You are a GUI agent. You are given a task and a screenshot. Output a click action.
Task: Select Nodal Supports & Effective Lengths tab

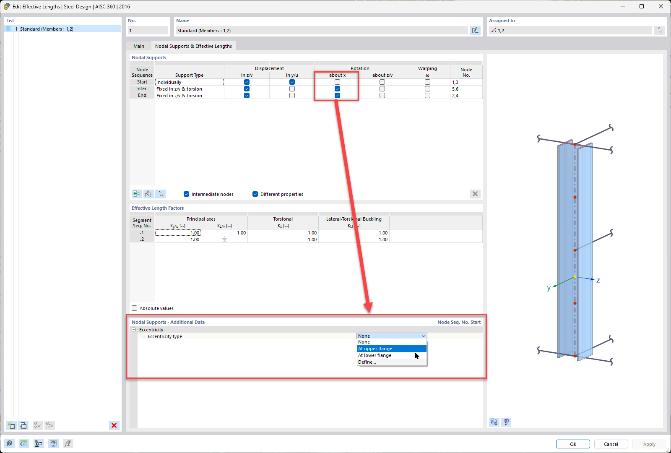coord(193,46)
